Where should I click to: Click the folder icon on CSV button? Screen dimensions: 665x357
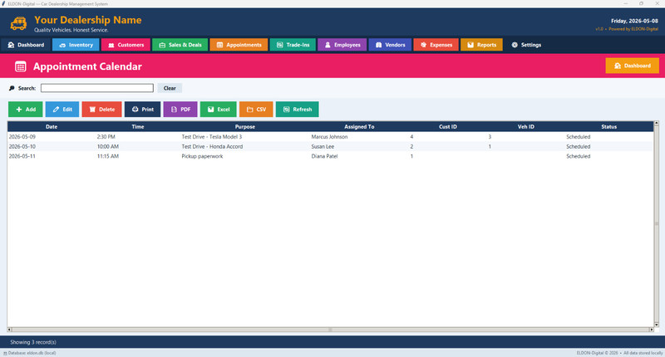tap(250, 110)
